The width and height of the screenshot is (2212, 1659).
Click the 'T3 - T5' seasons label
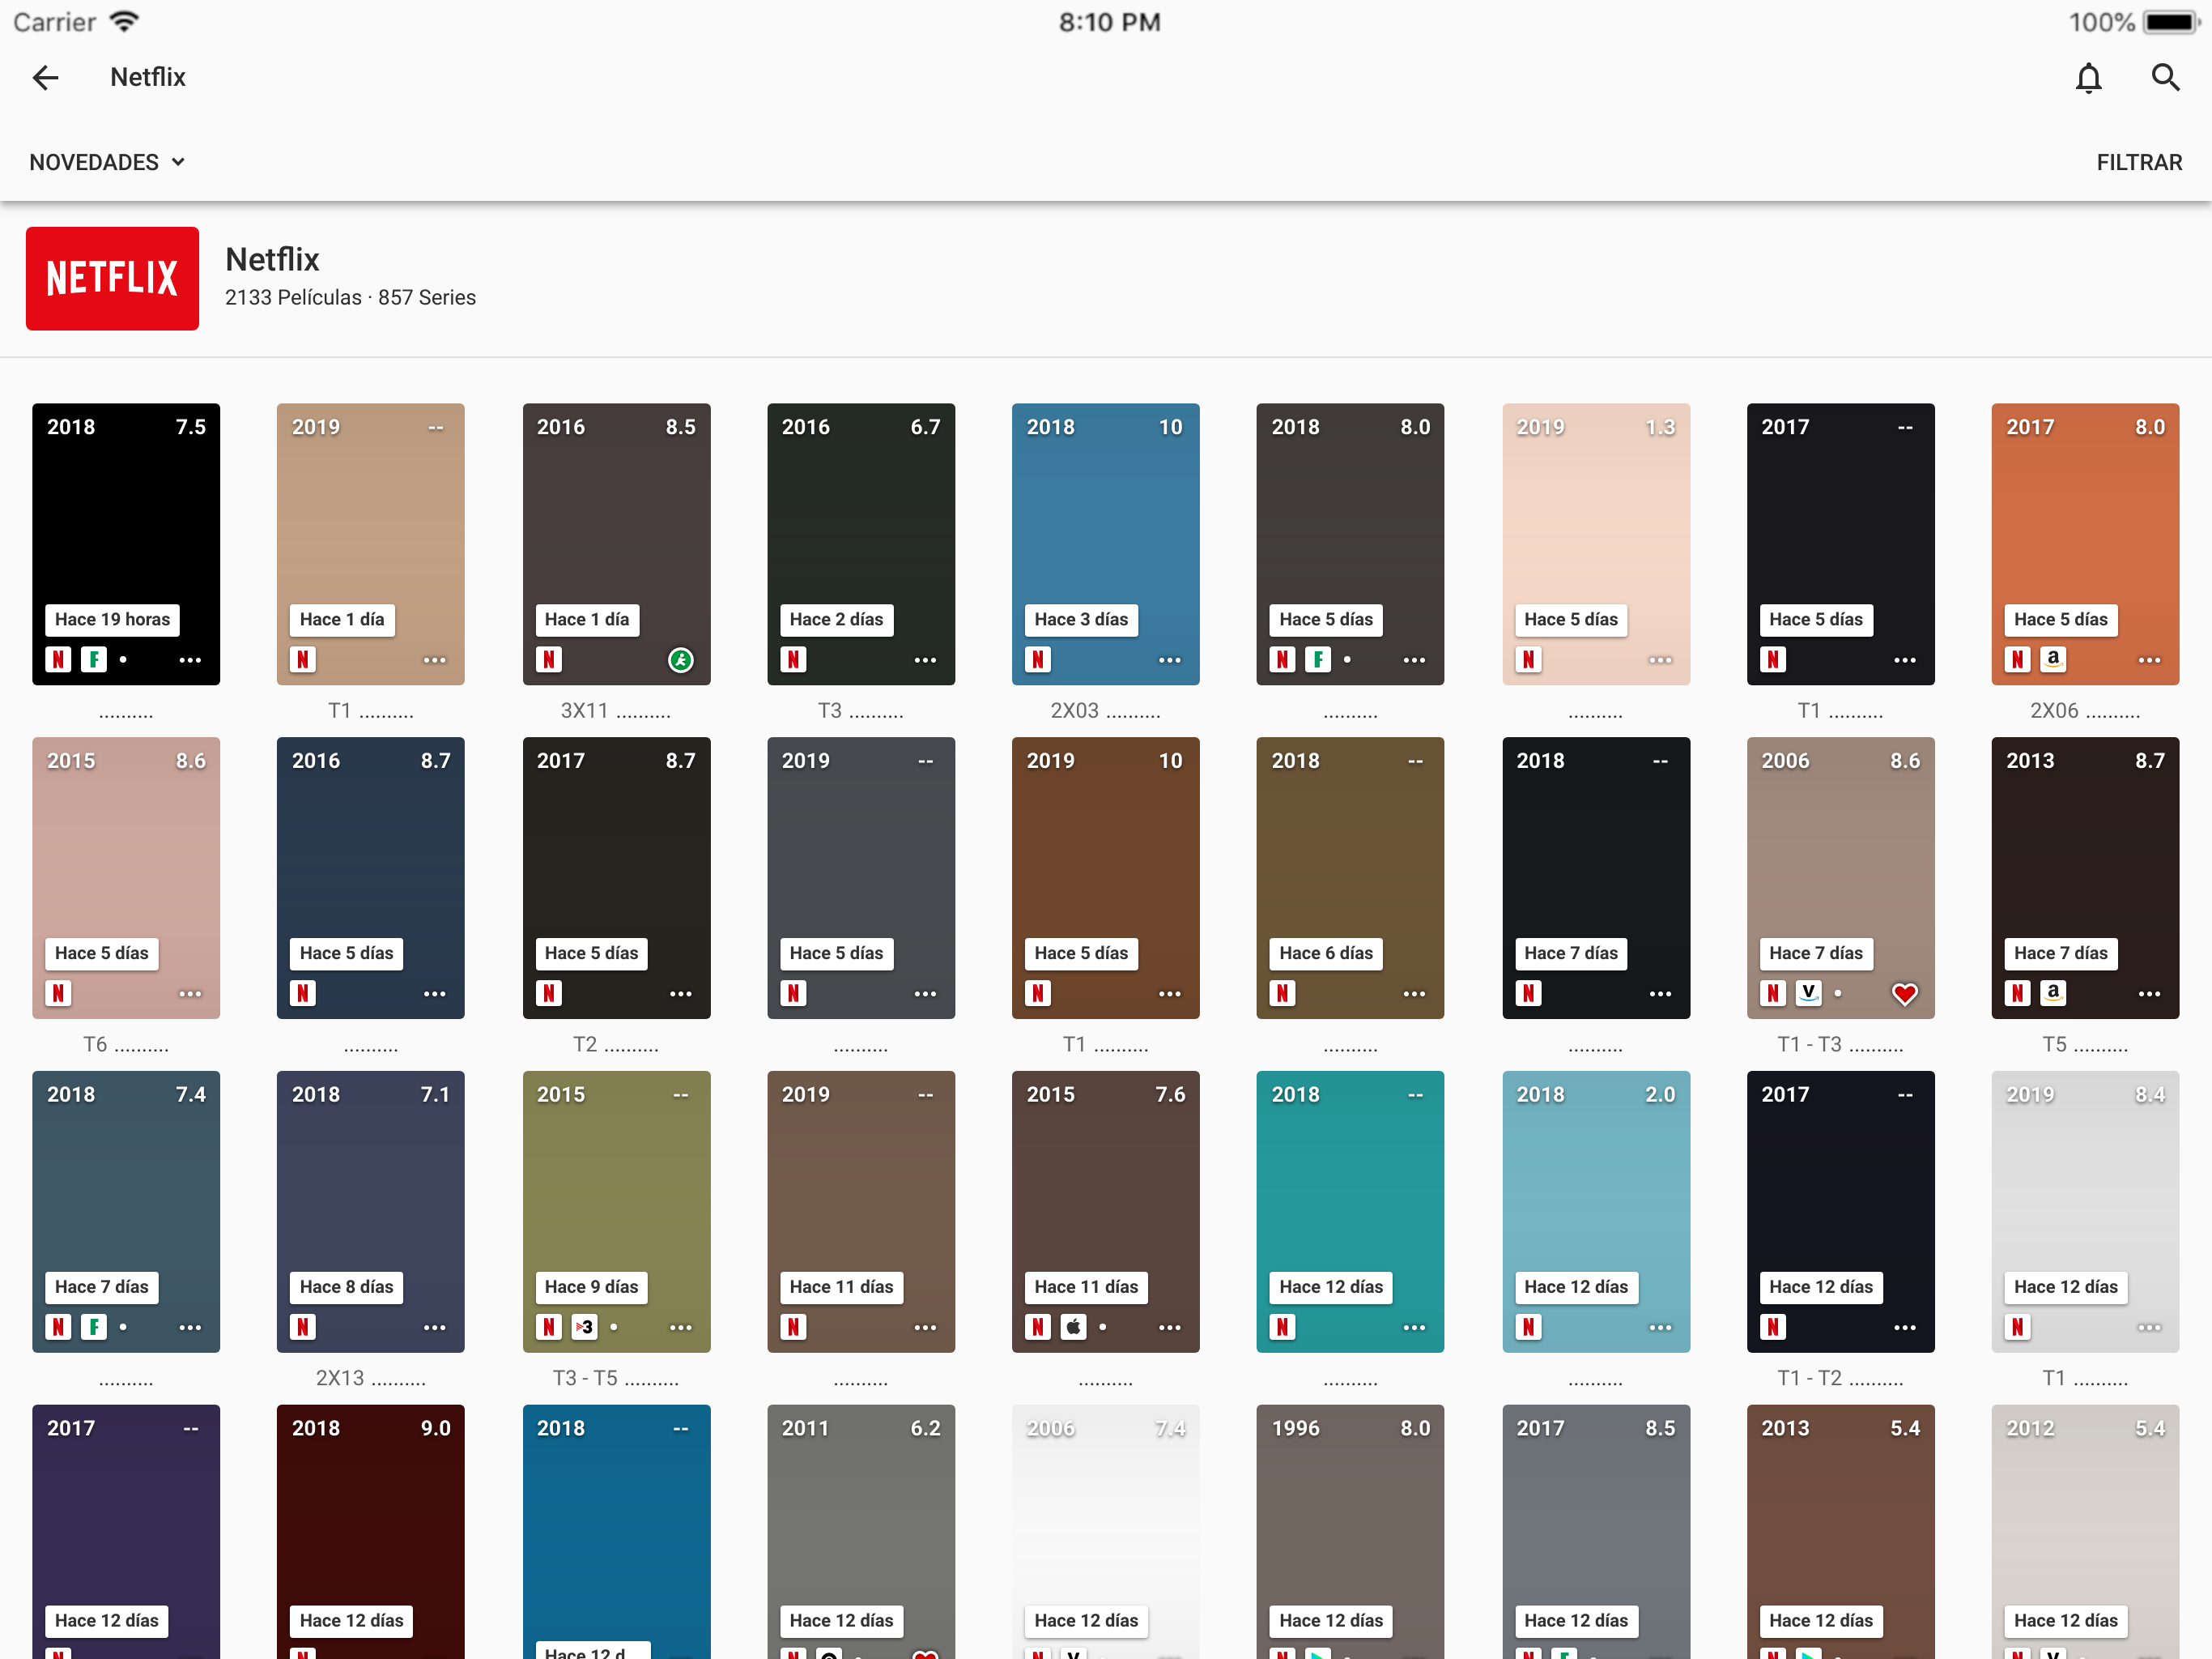click(x=585, y=1378)
